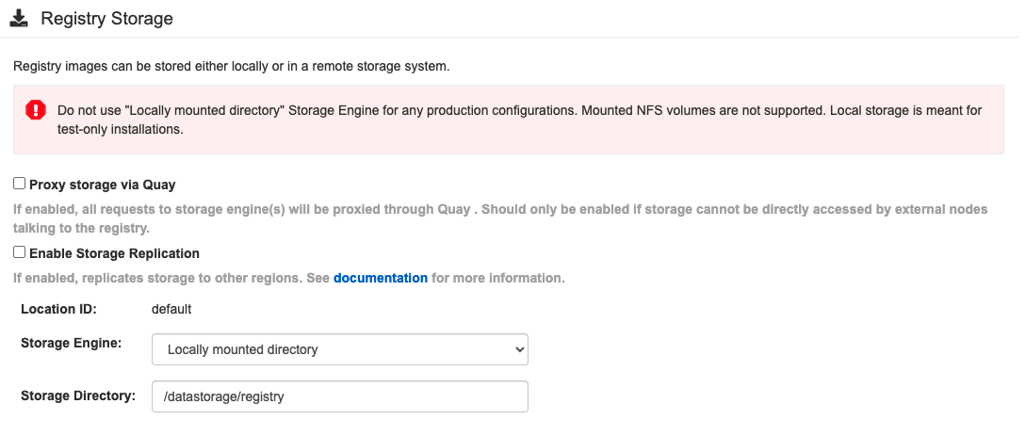Click the red warning icon in the alert
1025x436 pixels.
click(x=36, y=110)
